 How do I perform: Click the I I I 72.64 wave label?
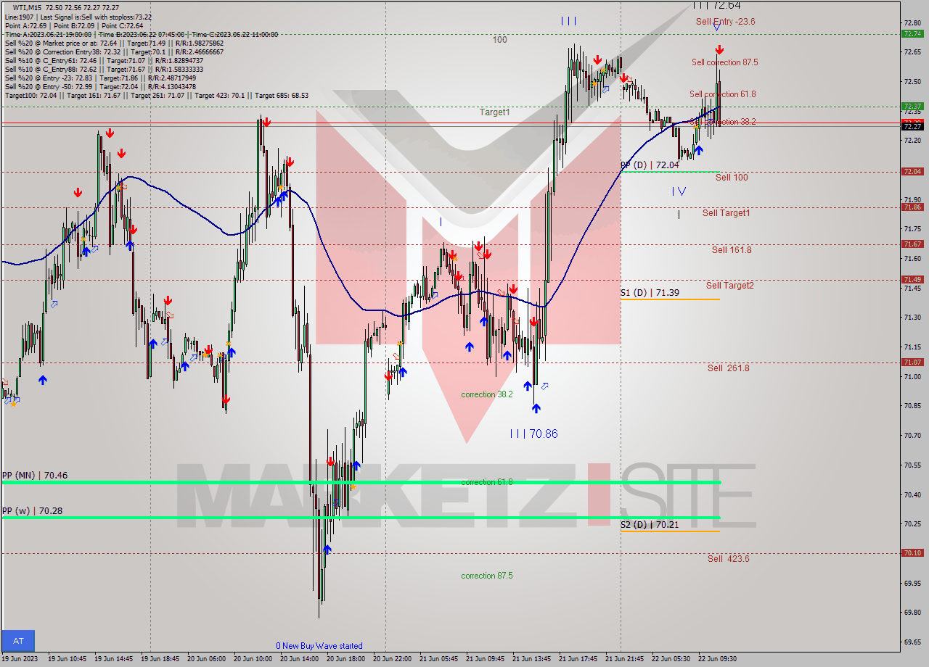click(x=716, y=5)
